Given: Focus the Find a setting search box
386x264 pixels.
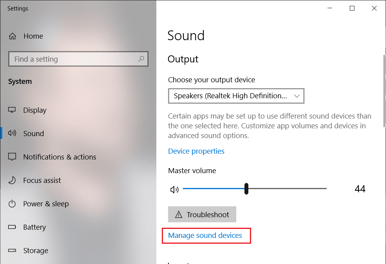Looking at the screenshot, I should [x=74, y=59].
